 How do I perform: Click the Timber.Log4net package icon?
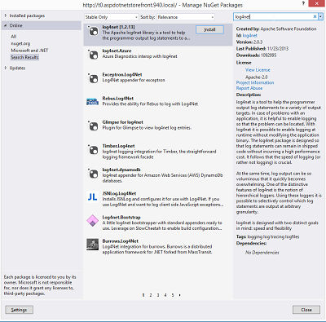(x=93, y=150)
